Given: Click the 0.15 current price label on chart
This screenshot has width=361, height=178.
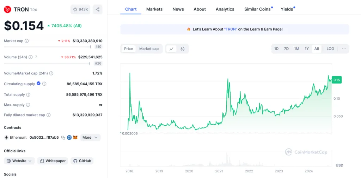Looking at the screenshot, I should [x=337, y=80].
